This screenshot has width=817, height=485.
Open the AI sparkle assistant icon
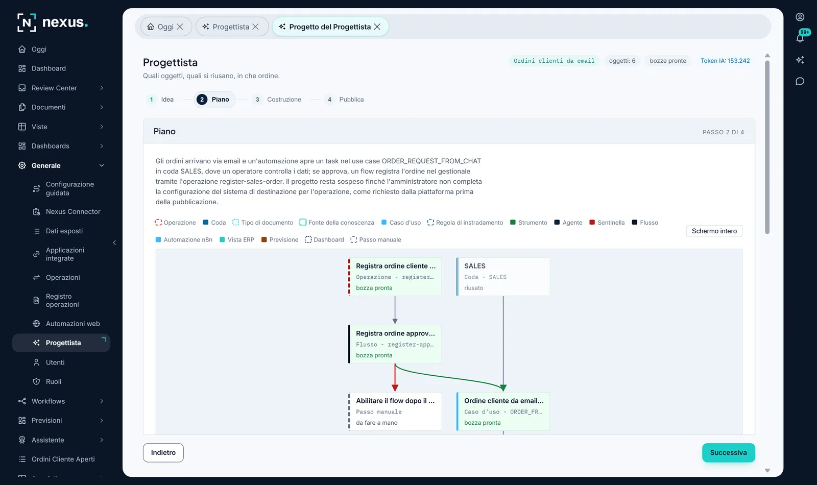click(800, 60)
